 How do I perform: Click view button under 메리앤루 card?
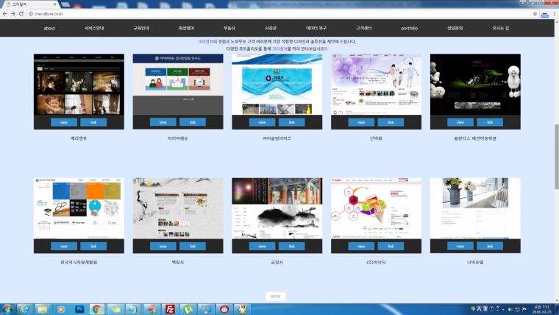point(64,122)
